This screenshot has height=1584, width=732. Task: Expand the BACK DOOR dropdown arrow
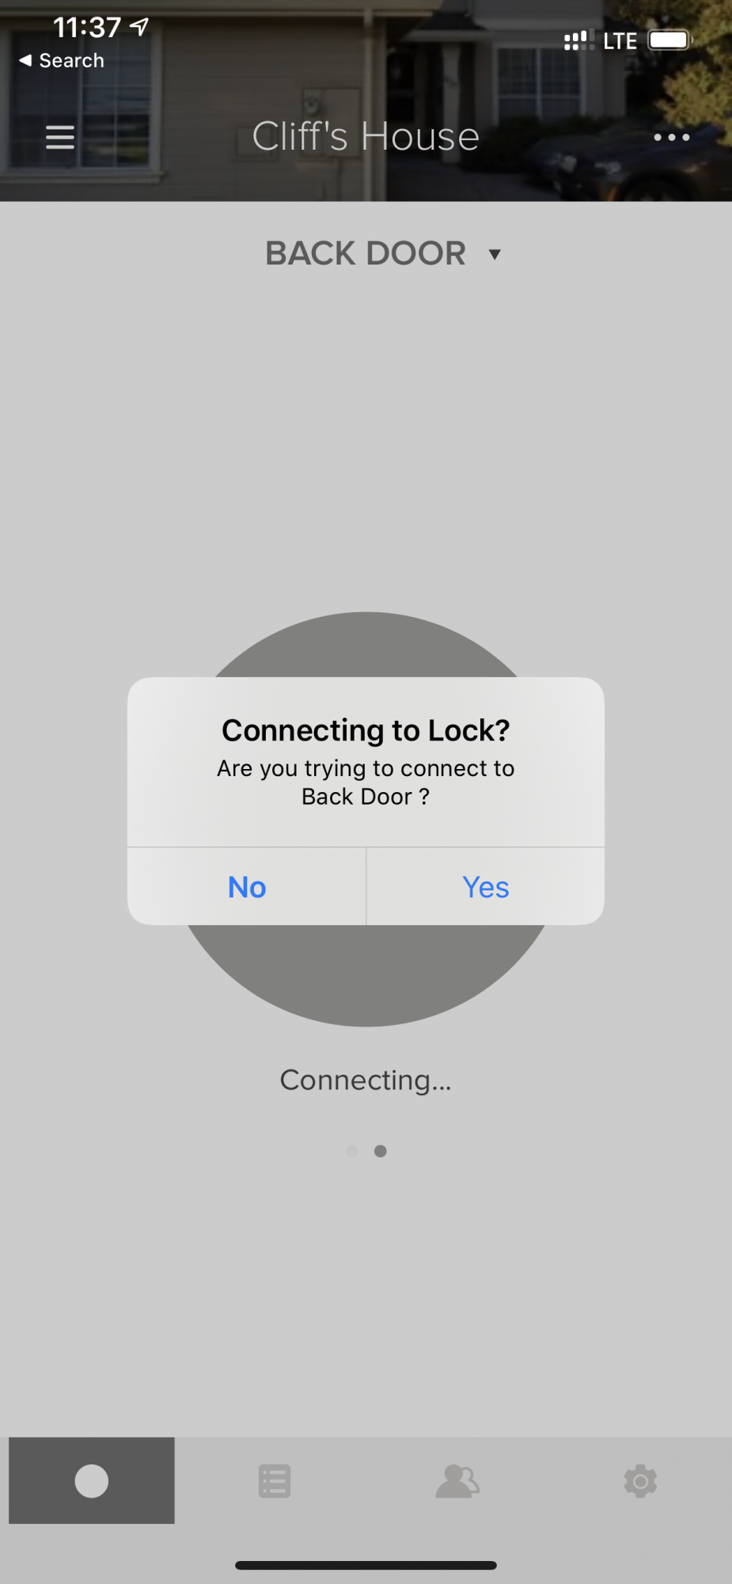point(495,254)
